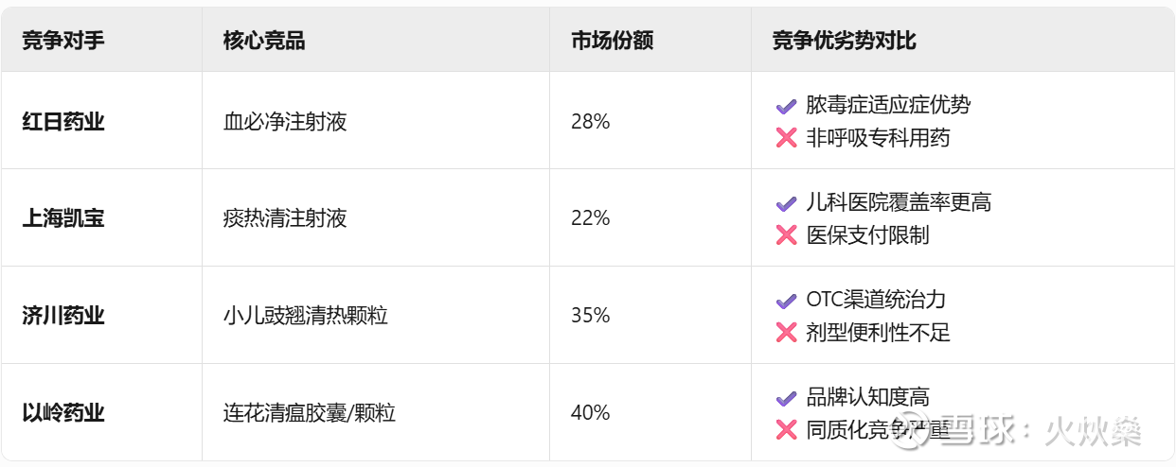
Task: Click the checkmark icon beside OTC渠道统治力
Action: (x=786, y=301)
